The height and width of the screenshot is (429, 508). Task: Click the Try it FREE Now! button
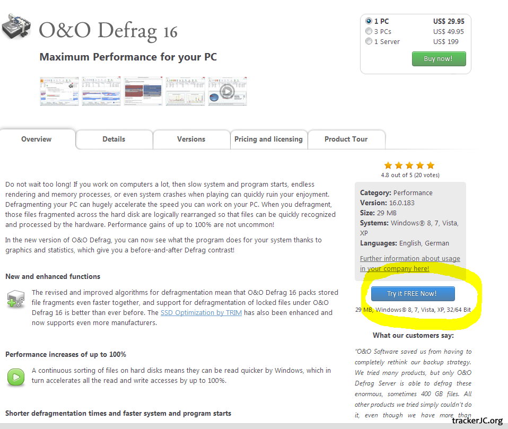(413, 294)
